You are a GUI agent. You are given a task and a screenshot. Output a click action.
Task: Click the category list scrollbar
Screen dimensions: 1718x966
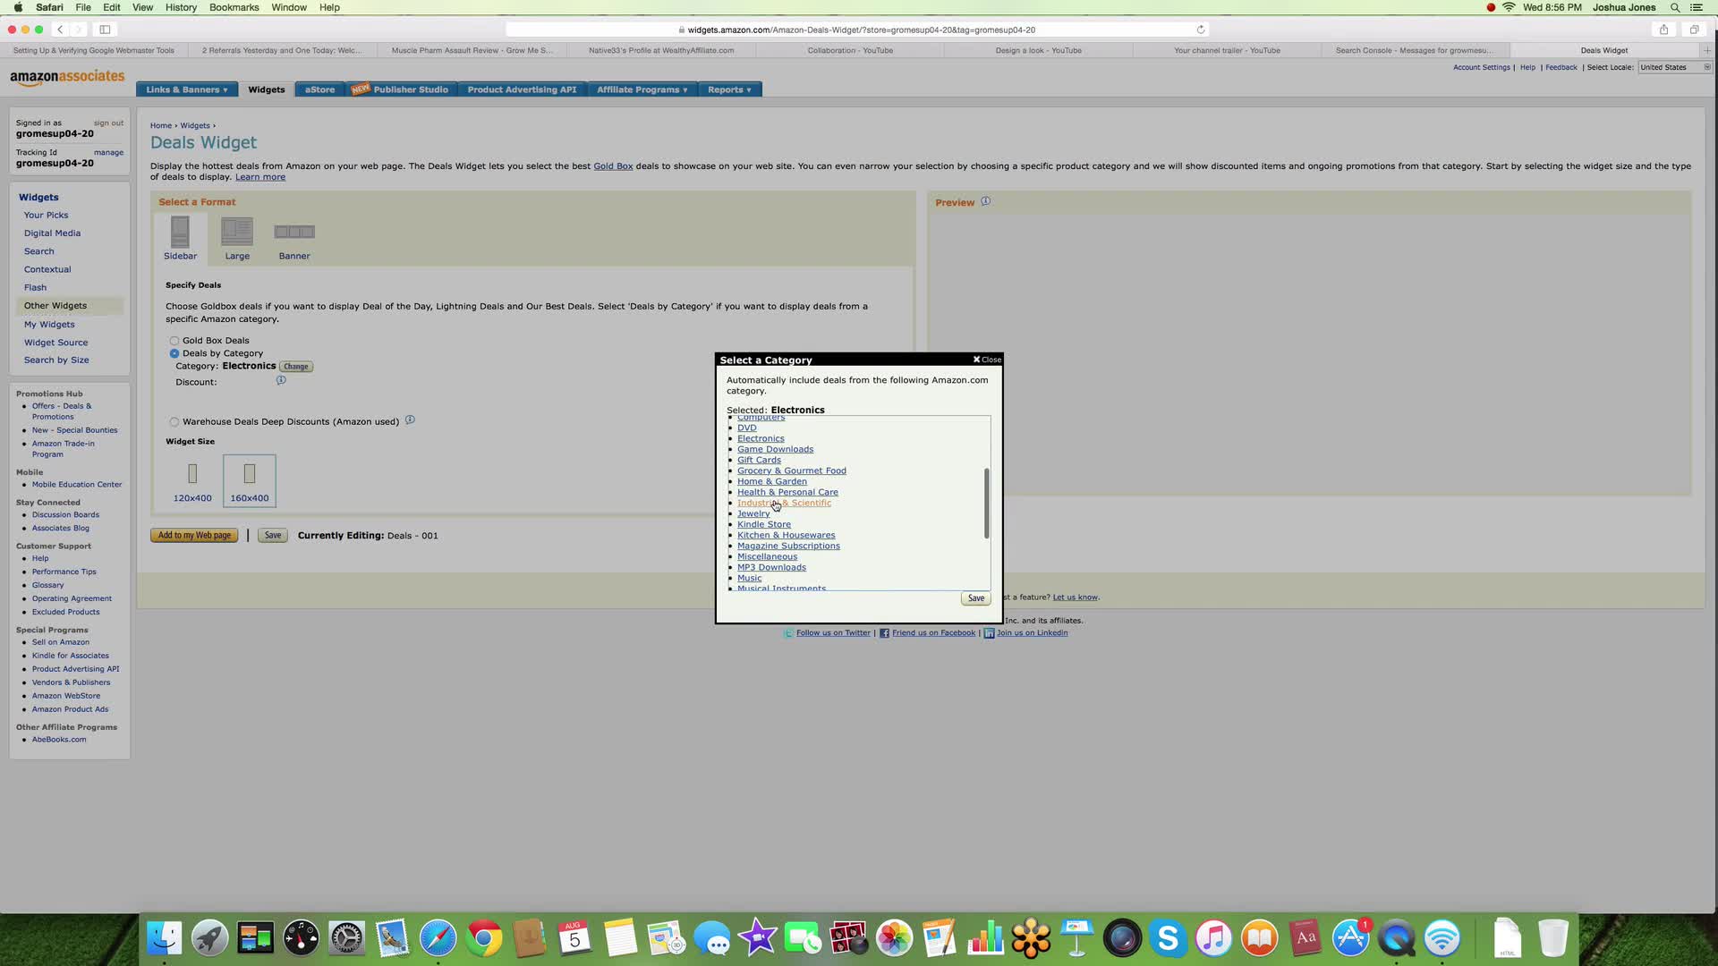tap(987, 503)
